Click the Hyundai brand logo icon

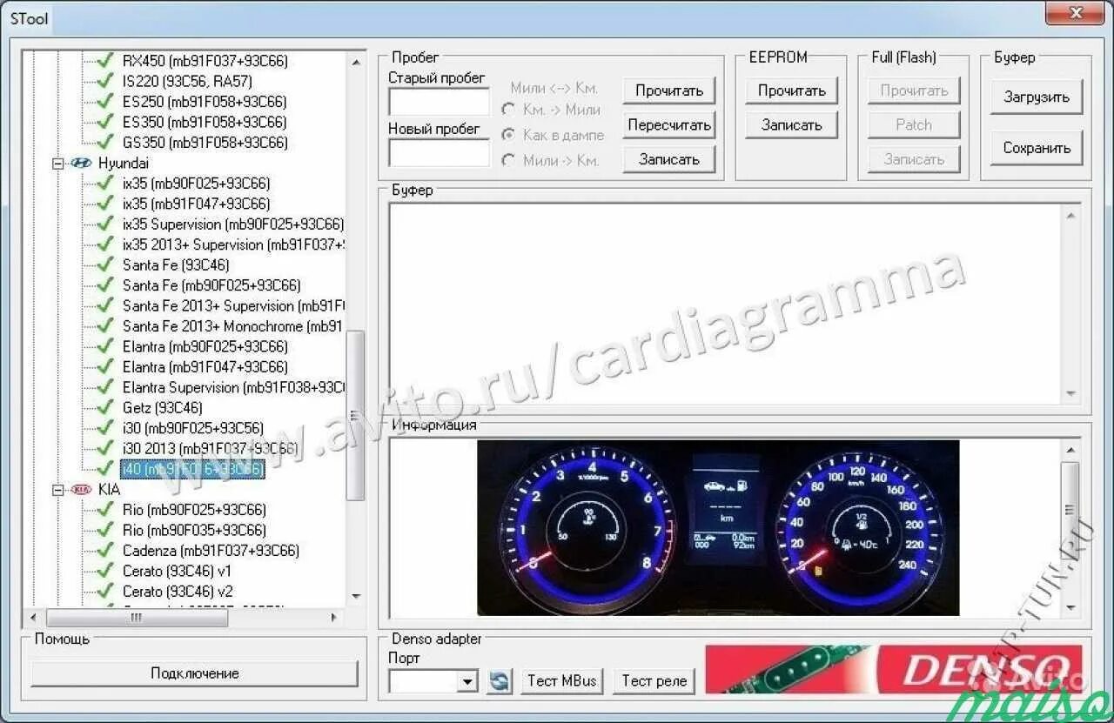80,163
